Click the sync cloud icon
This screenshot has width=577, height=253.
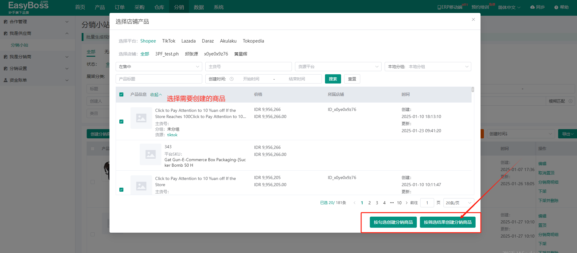point(532,7)
